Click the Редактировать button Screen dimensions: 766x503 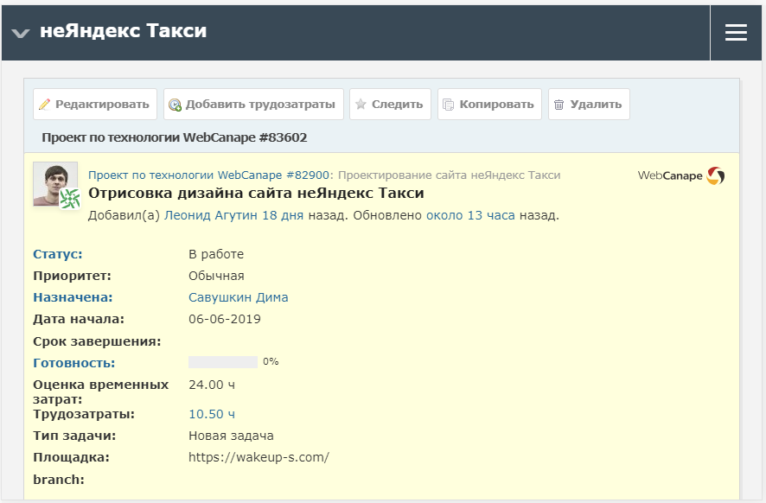tap(95, 104)
